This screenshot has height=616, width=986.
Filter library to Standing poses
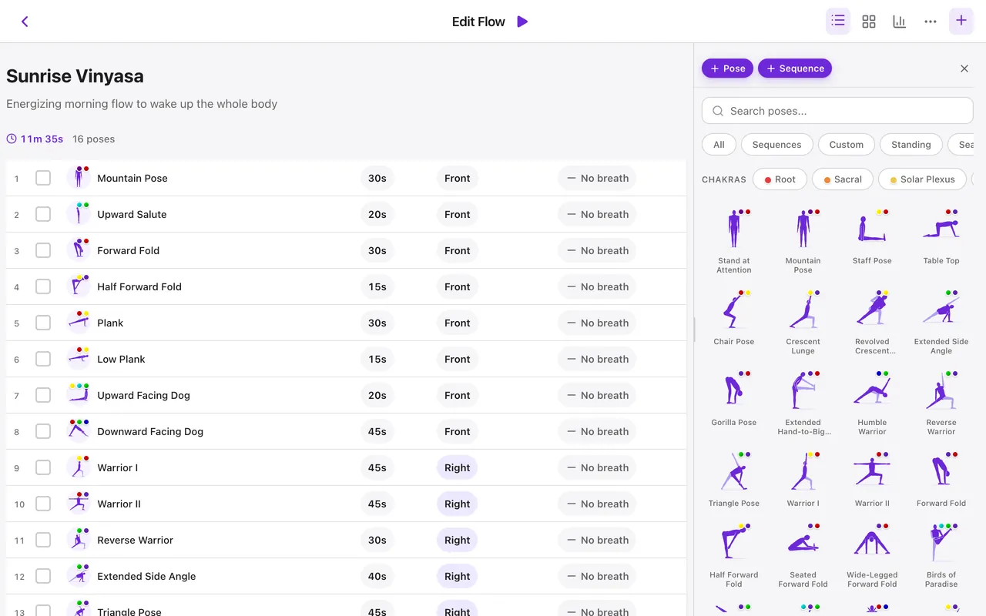point(911,145)
